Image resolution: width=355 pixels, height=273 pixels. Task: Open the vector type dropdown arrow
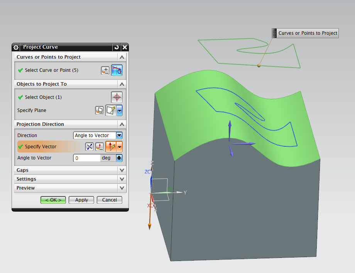pos(120,147)
